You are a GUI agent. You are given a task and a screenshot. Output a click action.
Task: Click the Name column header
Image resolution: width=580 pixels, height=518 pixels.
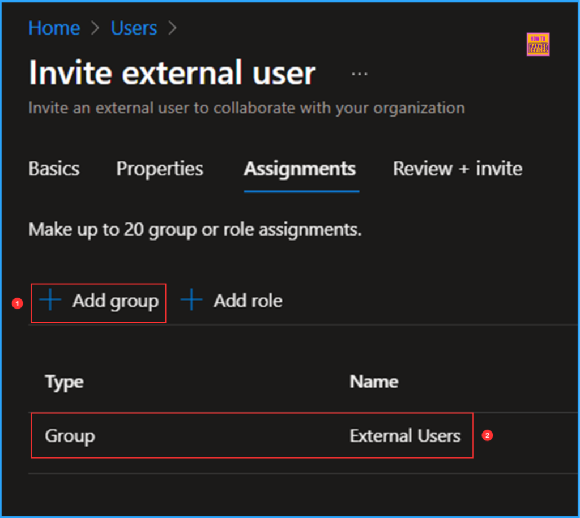click(x=374, y=382)
